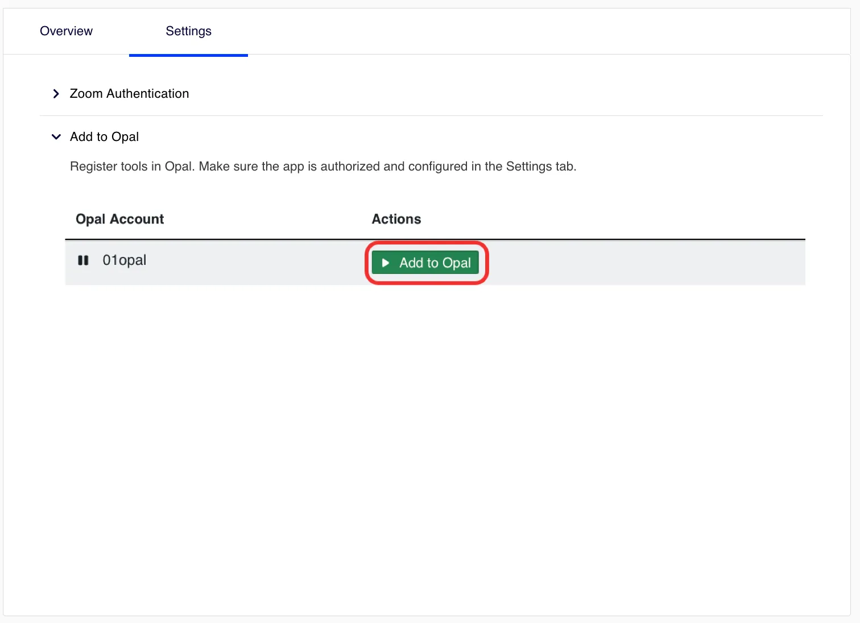Click the 01opal account name
This screenshot has width=860, height=623.
(125, 260)
